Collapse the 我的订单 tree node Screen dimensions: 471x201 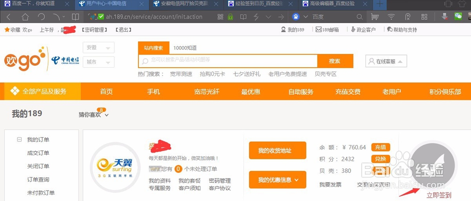[x=19, y=139]
